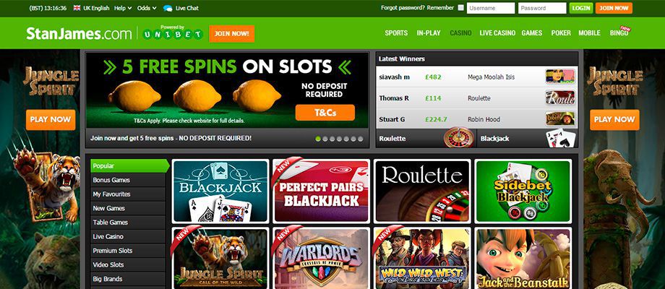Click the Blackjack cards icon under winners
Screen dimensions: 665x289
point(561,139)
